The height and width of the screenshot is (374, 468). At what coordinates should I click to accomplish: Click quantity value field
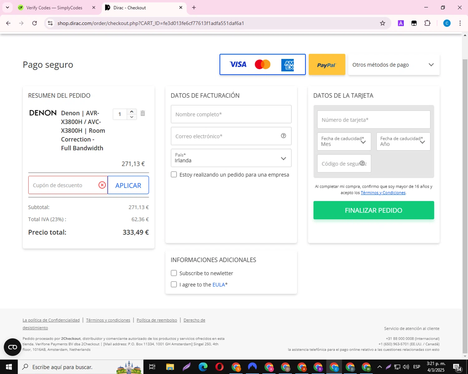[x=120, y=114]
